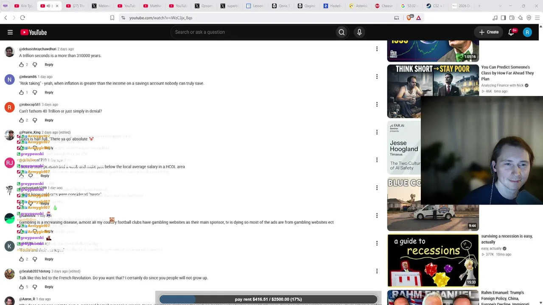This screenshot has width=543, height=305.
Task: Open a new browser tab
Action: click(x=480, y=6)
